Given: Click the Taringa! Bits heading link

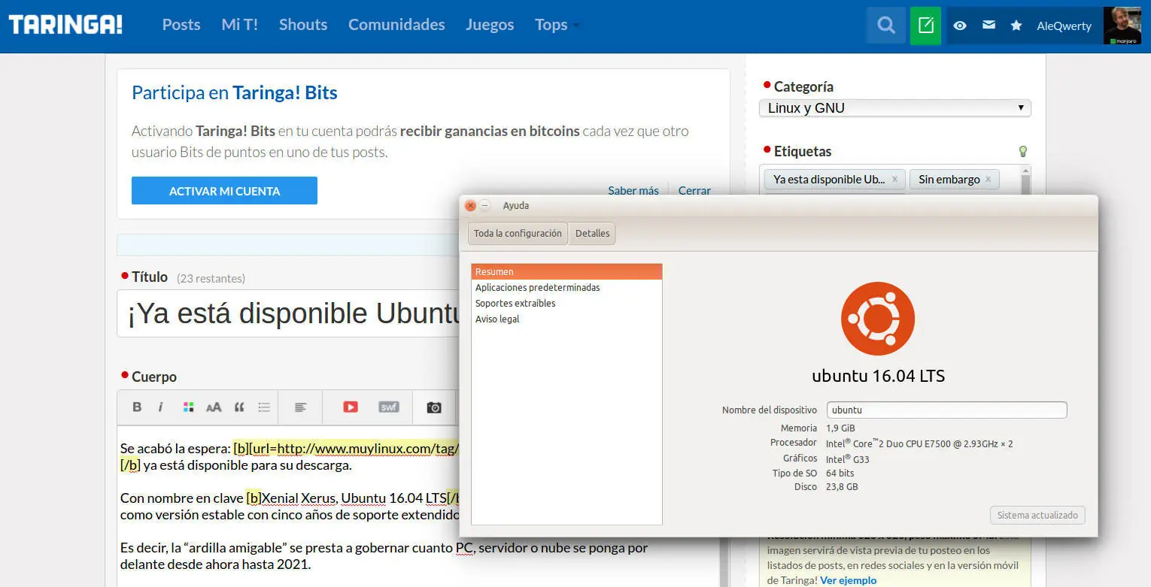Looking at the screenshot, I should (285, 93).
